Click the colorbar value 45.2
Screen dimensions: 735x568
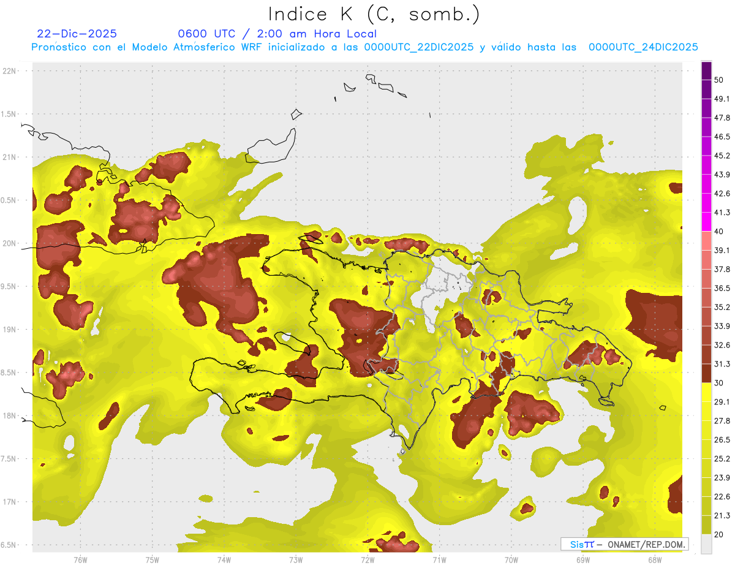722,156
